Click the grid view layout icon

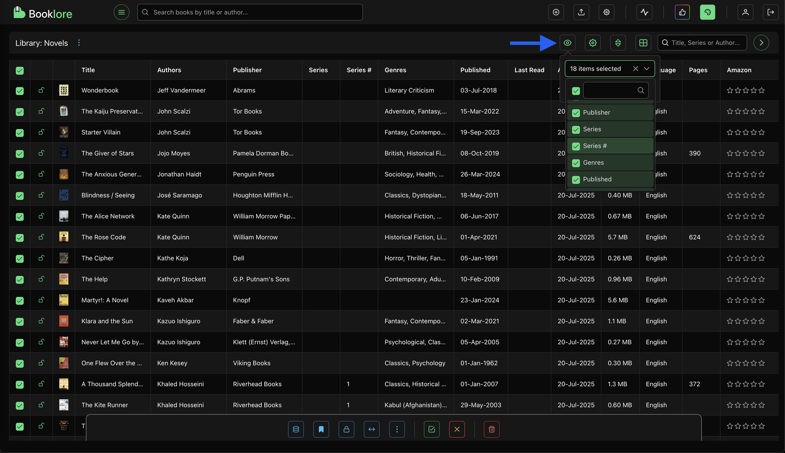point(643,43)
